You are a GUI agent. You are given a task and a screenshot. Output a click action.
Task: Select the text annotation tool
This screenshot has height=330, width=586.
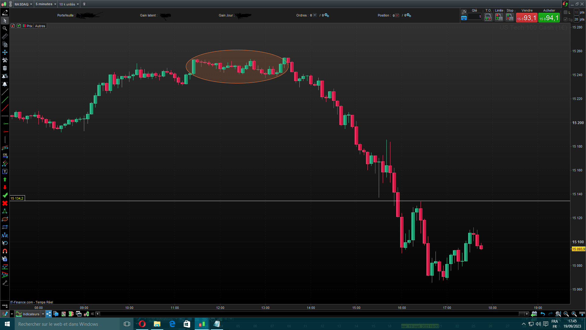click(5, 171)
